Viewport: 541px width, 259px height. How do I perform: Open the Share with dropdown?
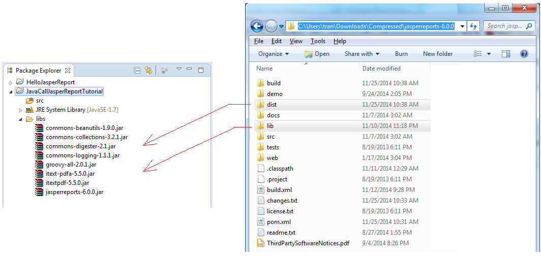362,54
